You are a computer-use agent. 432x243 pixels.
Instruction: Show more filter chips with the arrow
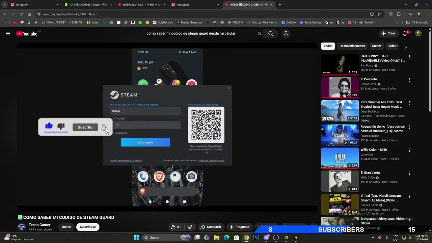coord(406,47)
